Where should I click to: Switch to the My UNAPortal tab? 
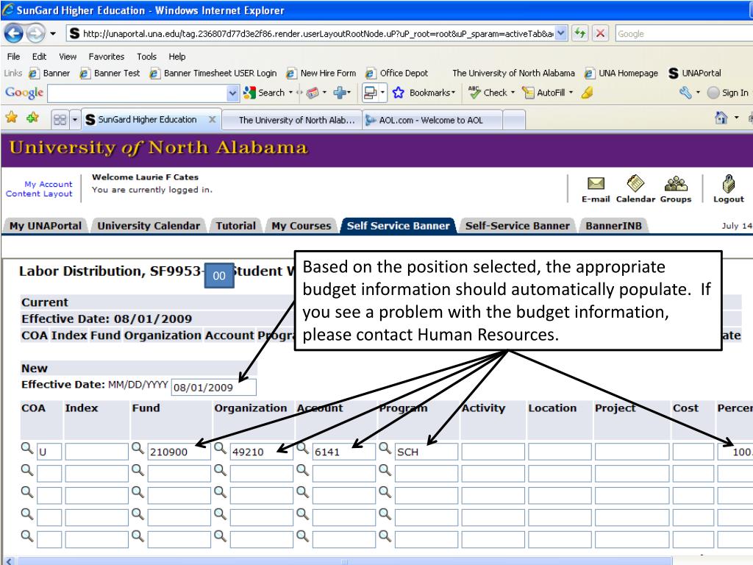click(x=46, y=226)
